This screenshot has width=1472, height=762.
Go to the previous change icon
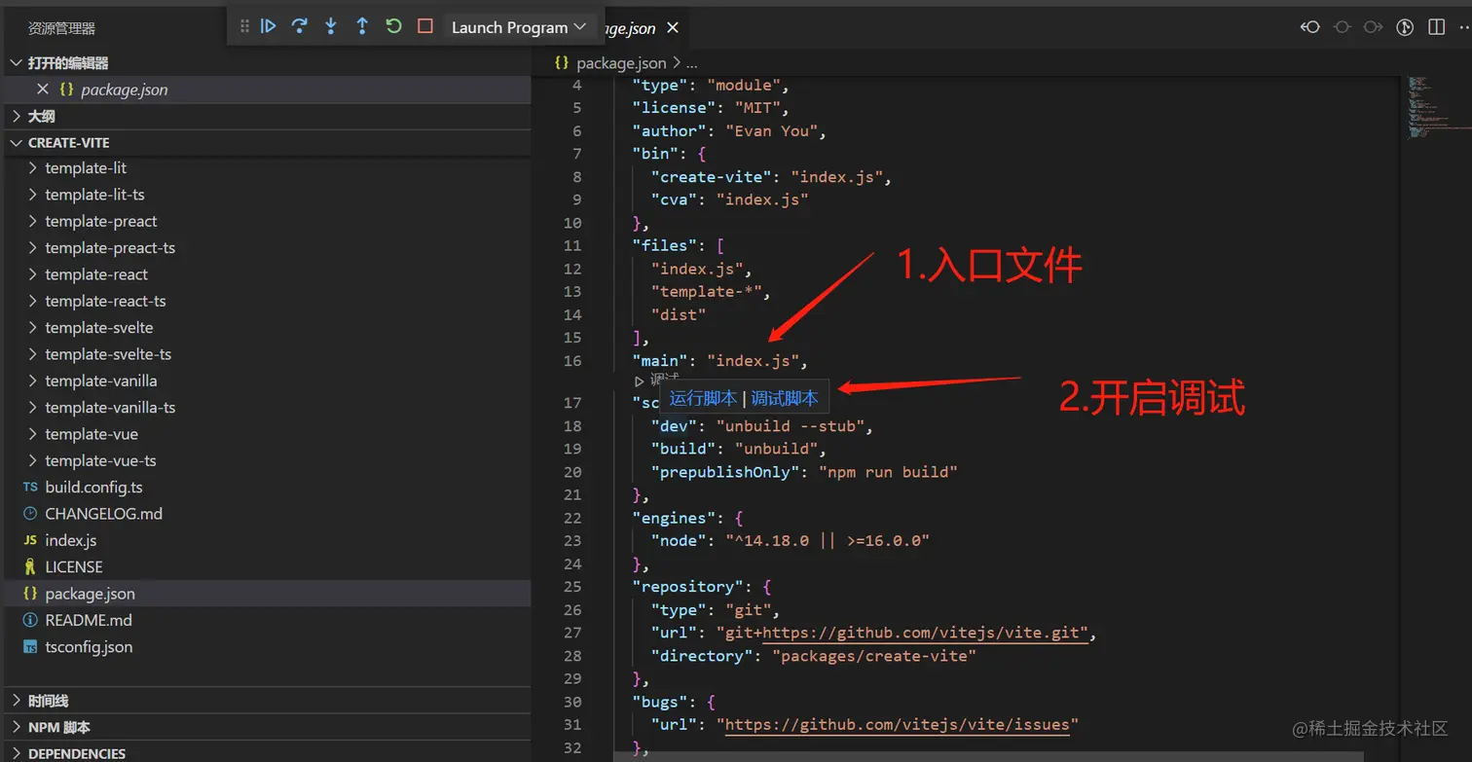coord(1310,27)
